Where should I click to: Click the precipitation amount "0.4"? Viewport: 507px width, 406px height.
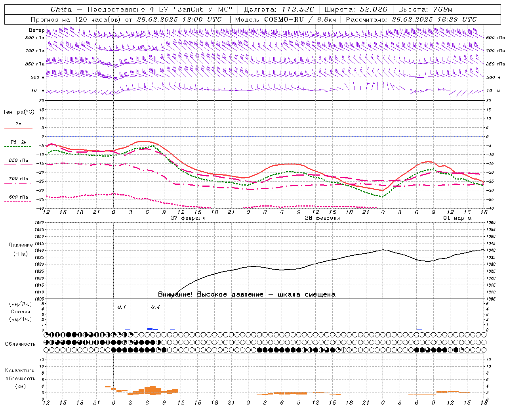(x=156, y=307)
